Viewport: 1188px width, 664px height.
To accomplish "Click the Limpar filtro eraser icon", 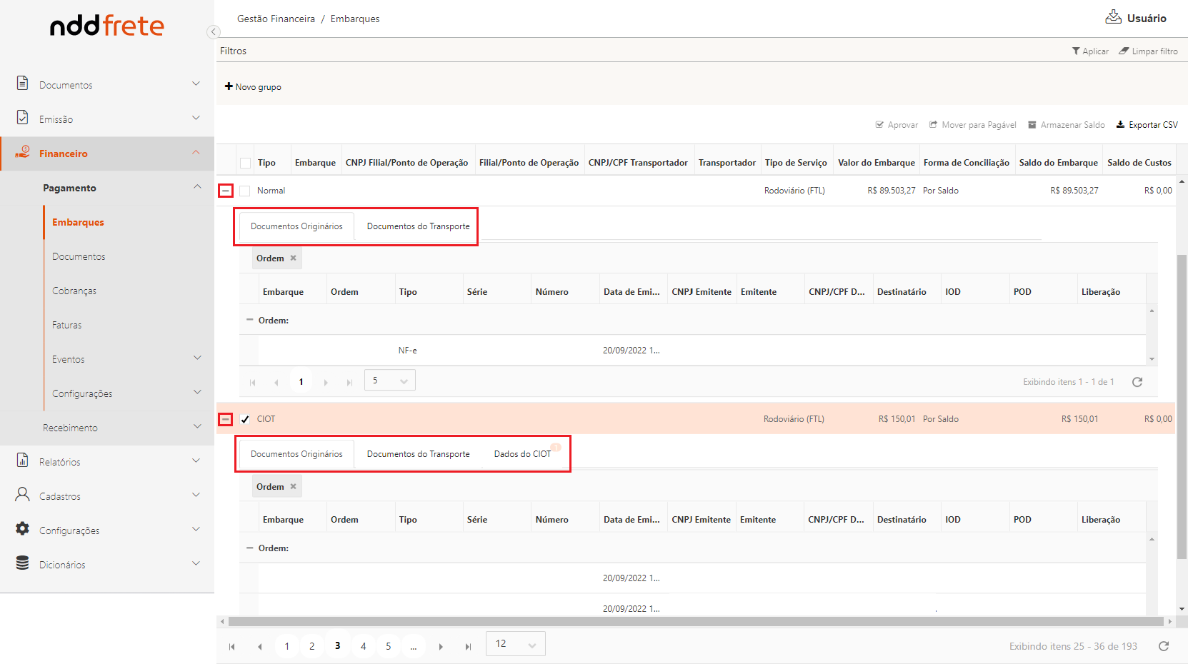I will (1124, 51).
